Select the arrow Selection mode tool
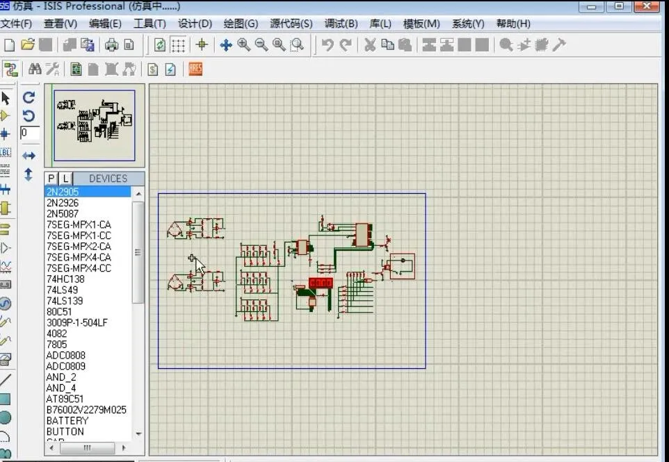 click(x=6, y=98)
